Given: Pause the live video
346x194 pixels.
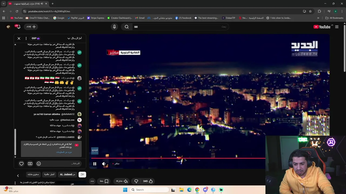Looking at the screenshot, I should click(x=95, y=164).
